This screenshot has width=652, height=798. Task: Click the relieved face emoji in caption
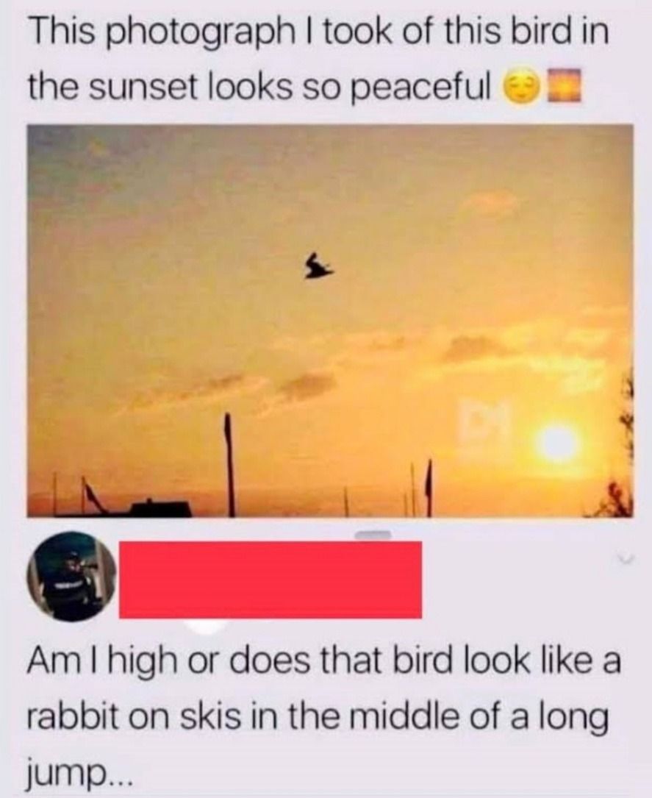[520, 88]
